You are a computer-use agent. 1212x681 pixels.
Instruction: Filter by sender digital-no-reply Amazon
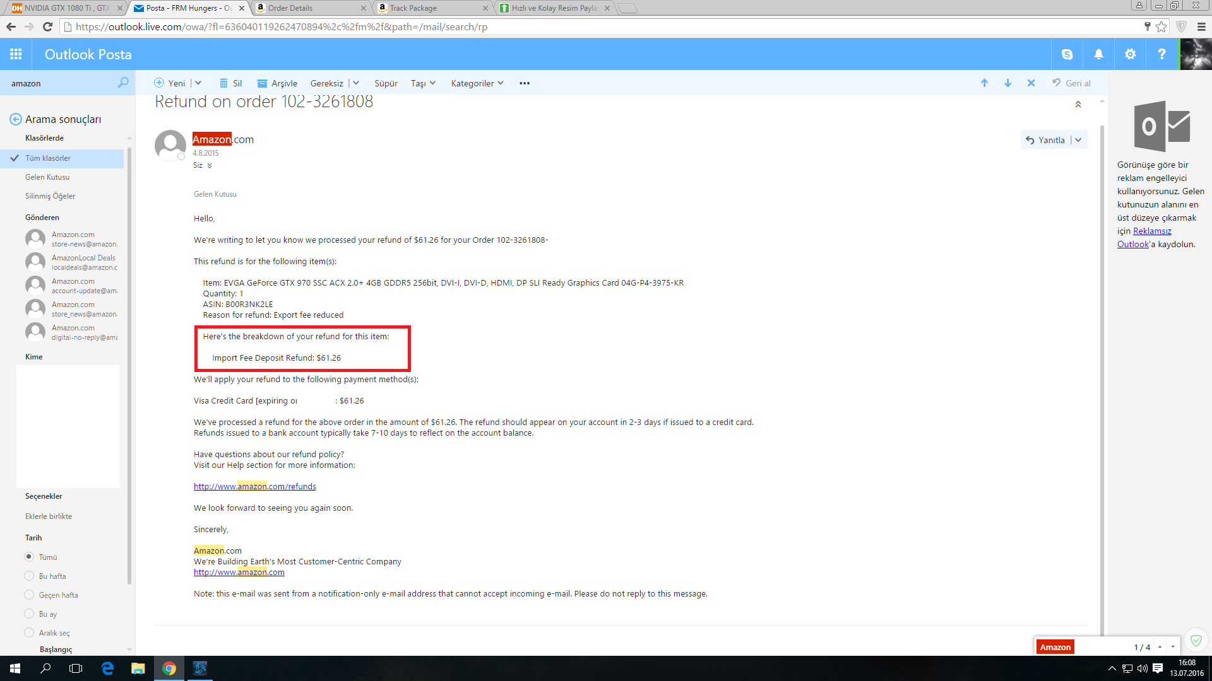(71, 332)
